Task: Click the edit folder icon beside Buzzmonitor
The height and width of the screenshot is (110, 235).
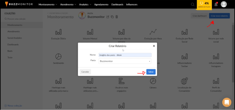Action: [108, 17]
